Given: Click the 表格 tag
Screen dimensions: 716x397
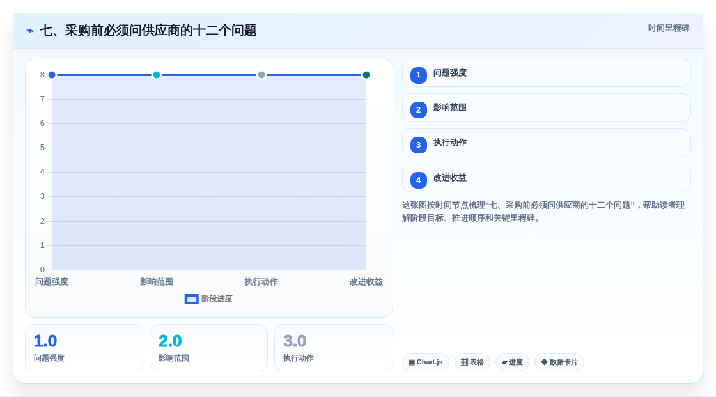Looking at the screenshot, I should tap(472, 362).
